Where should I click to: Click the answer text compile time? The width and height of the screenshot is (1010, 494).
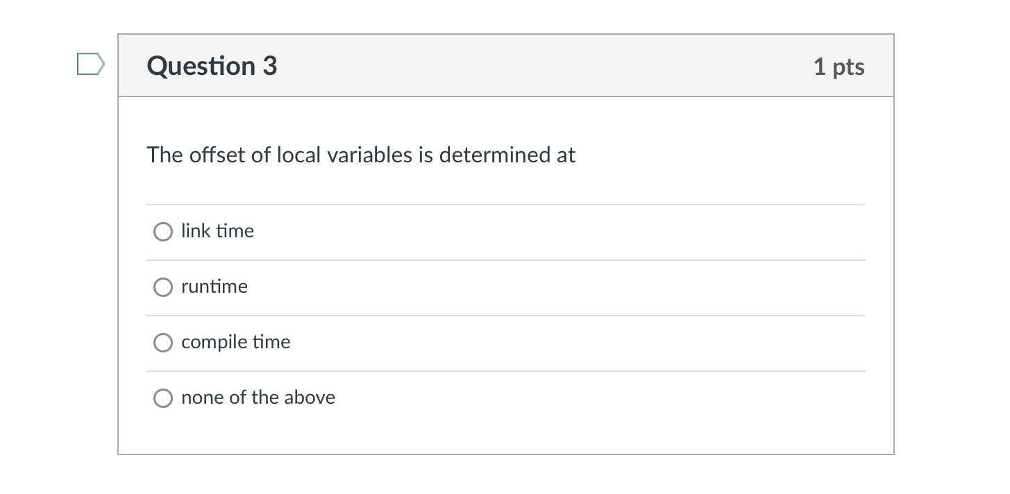pyautogui.click(x=235, y=342)
